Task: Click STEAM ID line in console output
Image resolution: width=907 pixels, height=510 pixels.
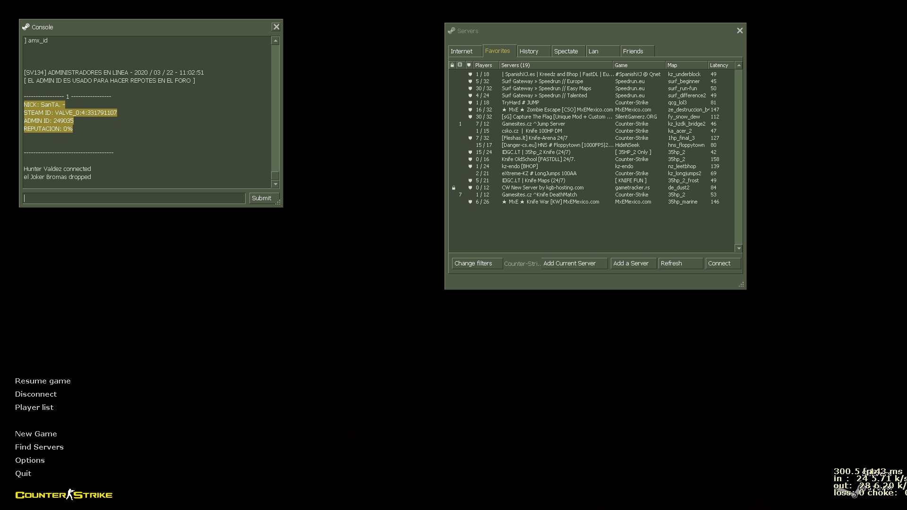Action: pos(70,113)
